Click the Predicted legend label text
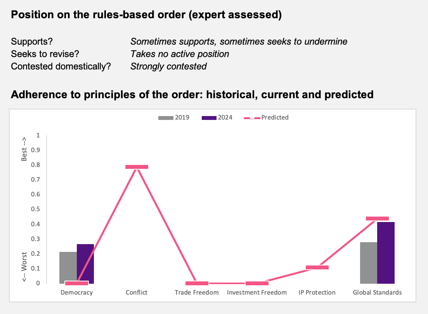The image size is (428, 314). [x=275, y=117]
